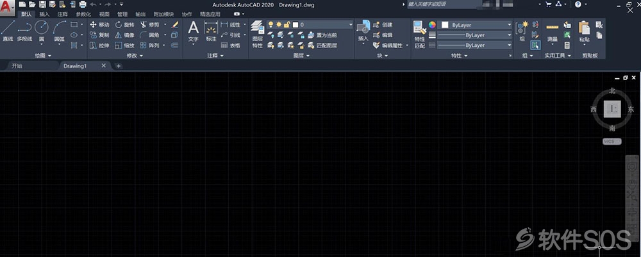
Task: Click the WCS coordinate system button
Action: 612,142
